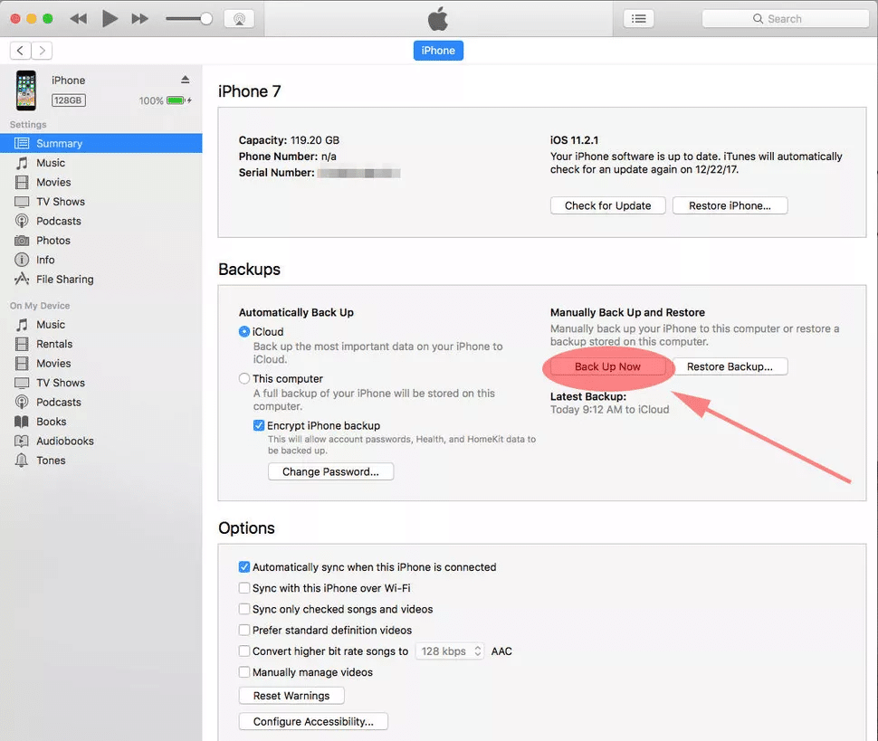Click the Restore iPhone... button
Image resolution: width=878 pixels, height=741 pixels.
click(730, 205)
